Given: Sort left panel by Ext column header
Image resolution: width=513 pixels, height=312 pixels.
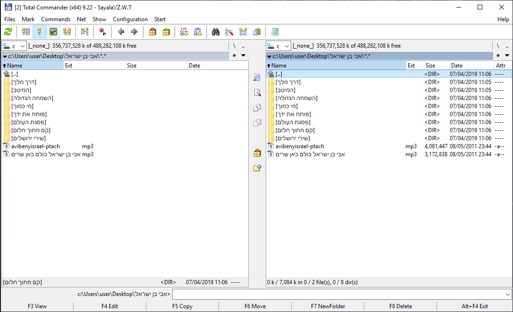Looking at the screenshot, I should pyautogui.click(x=94, y=66).
